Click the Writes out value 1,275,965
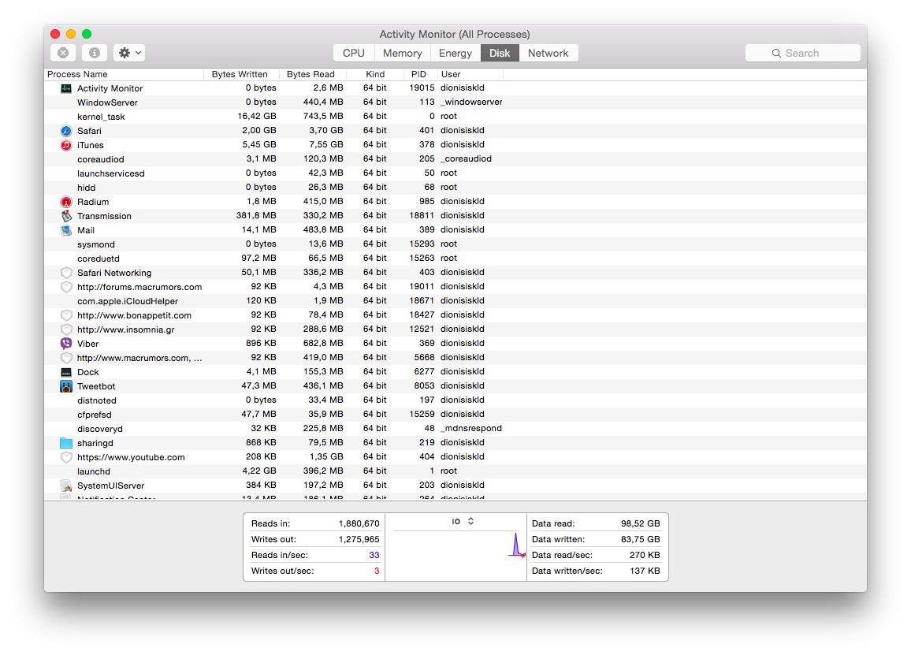The height and width of the screenshot is (655, 911). (x=359, y=539)
